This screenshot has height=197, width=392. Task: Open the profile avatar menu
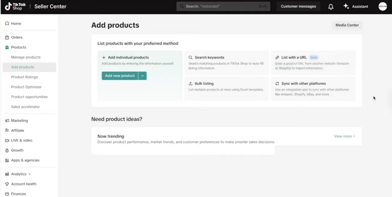tap(383, 7)
